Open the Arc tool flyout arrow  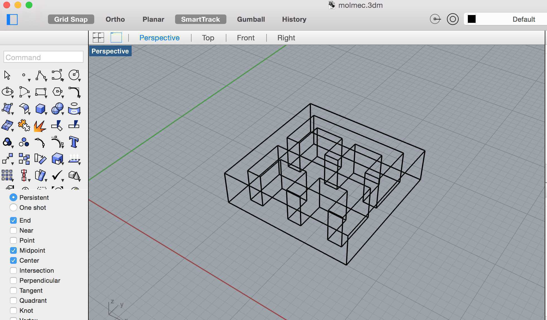coord(29,97)
